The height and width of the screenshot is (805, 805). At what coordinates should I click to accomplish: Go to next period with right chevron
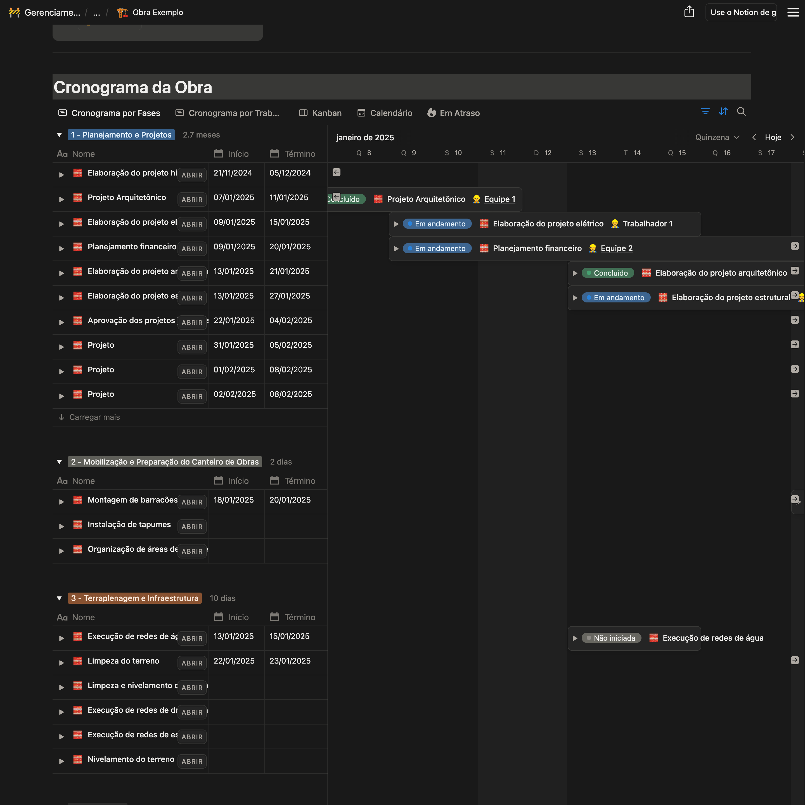792,138
